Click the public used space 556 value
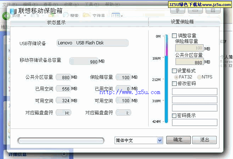Screen dimensions: 233x159 click(63, 89)
